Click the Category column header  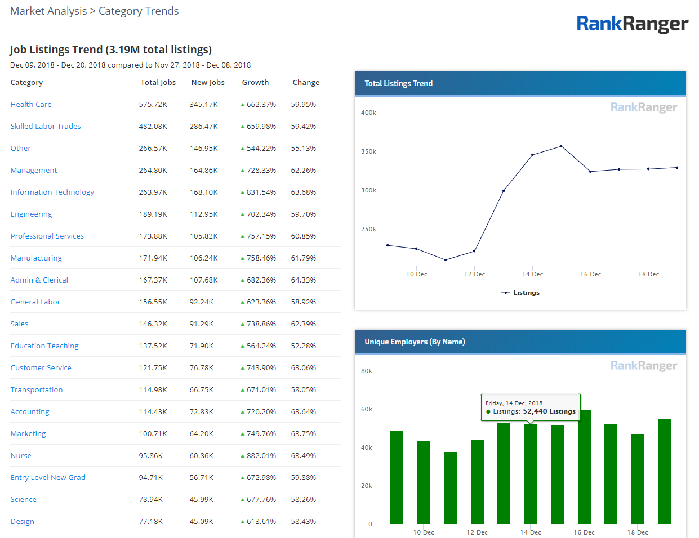26,83
